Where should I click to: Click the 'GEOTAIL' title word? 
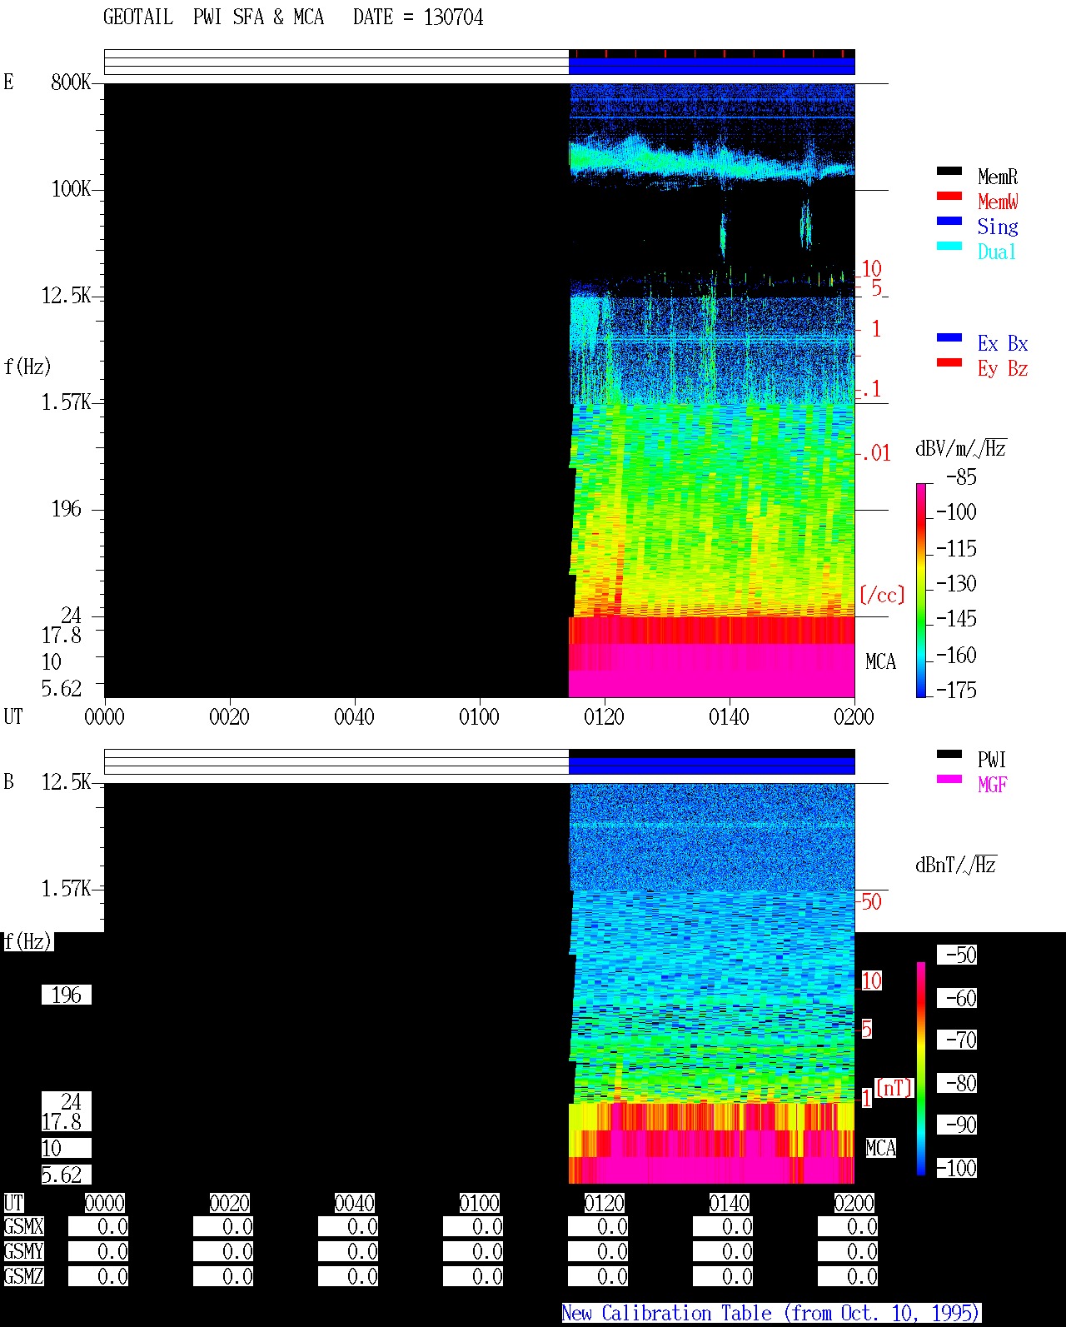138,17
